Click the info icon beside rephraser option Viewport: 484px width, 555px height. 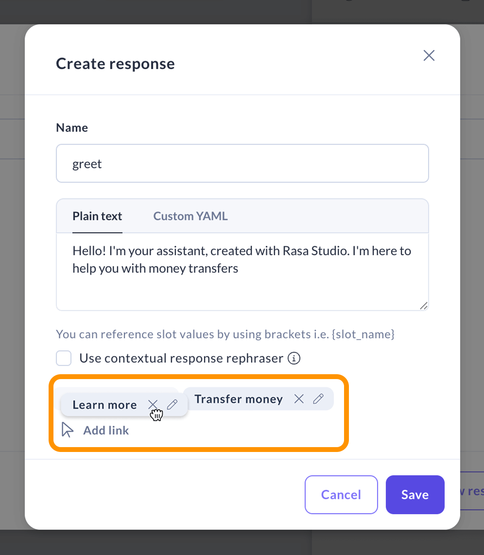pyautogui.click(x=294, y=359)
